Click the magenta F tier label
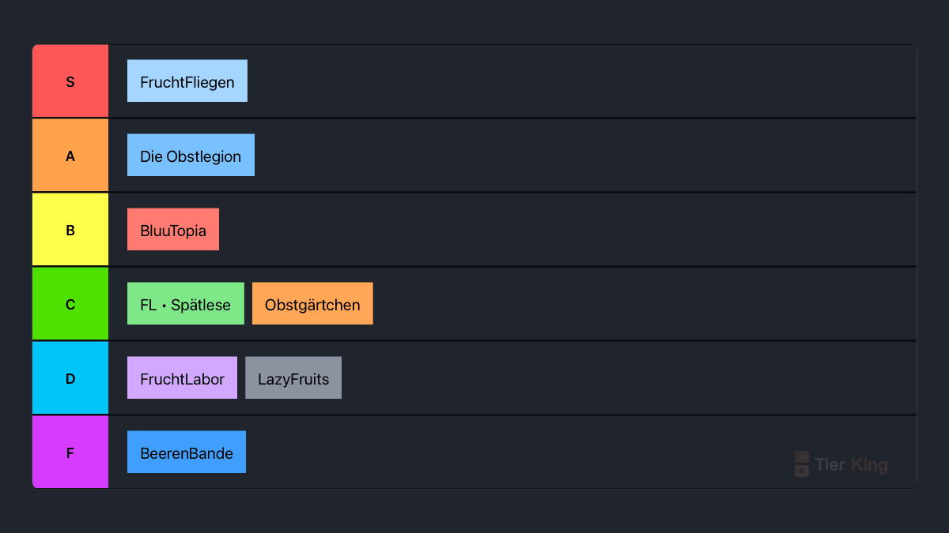Viewport: 949px width, 533px height. point(70,452)
